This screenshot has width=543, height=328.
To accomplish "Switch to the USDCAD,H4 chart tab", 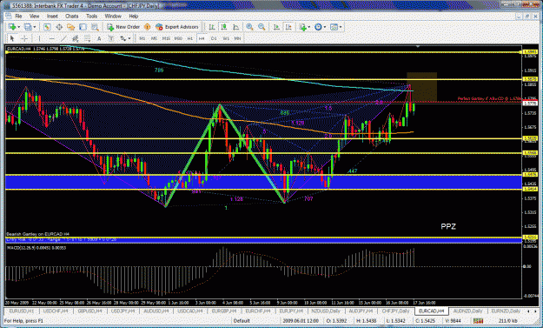I will [x=190, y=311].
